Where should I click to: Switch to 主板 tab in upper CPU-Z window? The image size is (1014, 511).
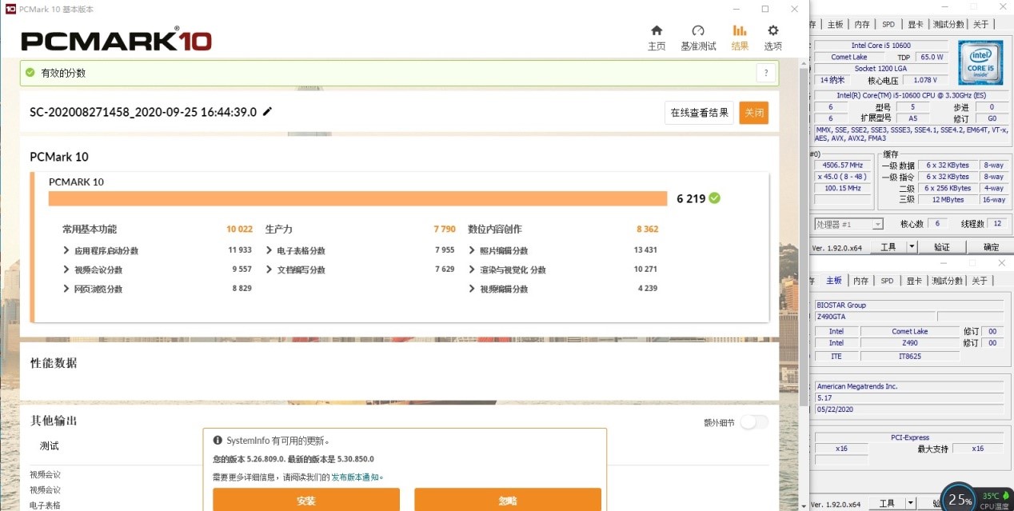click(x=835, y=24)
